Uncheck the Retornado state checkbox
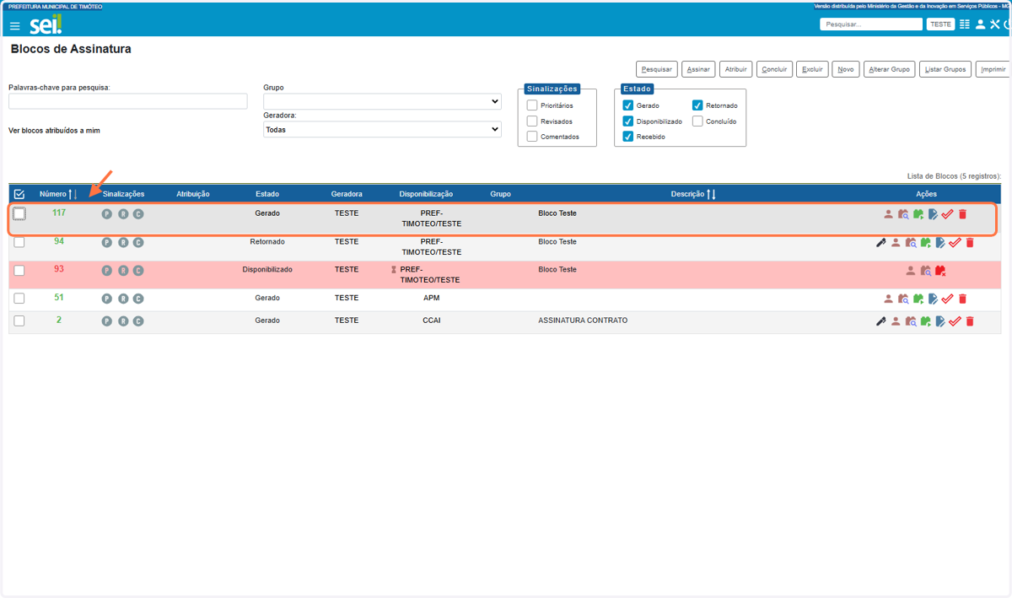Image resolution: width=1012 pixels, height=598 pixels. coord(697,105)
